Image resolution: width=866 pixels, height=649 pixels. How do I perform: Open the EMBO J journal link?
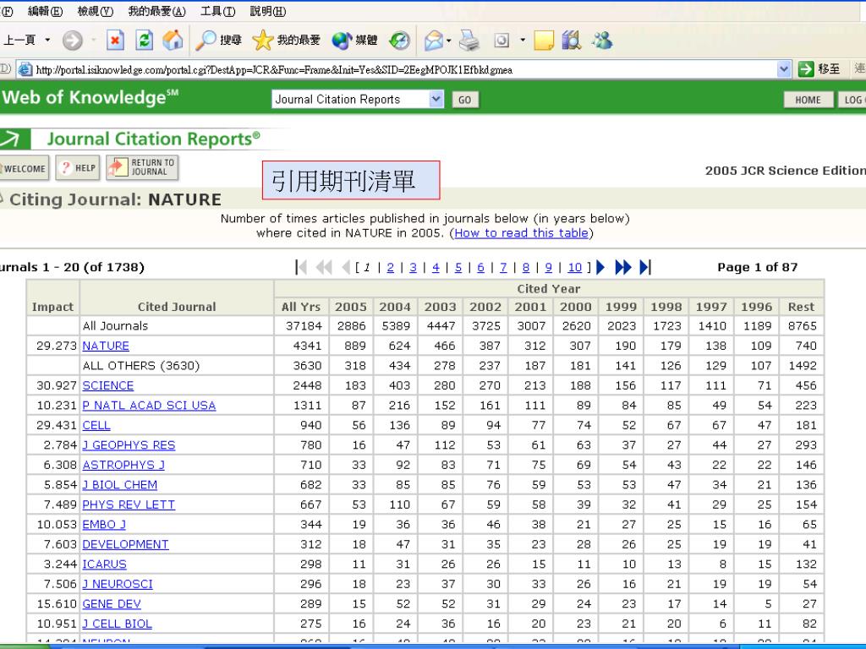(104, 525)
